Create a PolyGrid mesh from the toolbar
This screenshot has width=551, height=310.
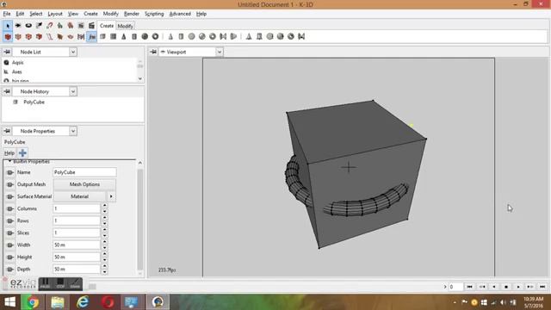pyautogui.click(x=113, y=36)
